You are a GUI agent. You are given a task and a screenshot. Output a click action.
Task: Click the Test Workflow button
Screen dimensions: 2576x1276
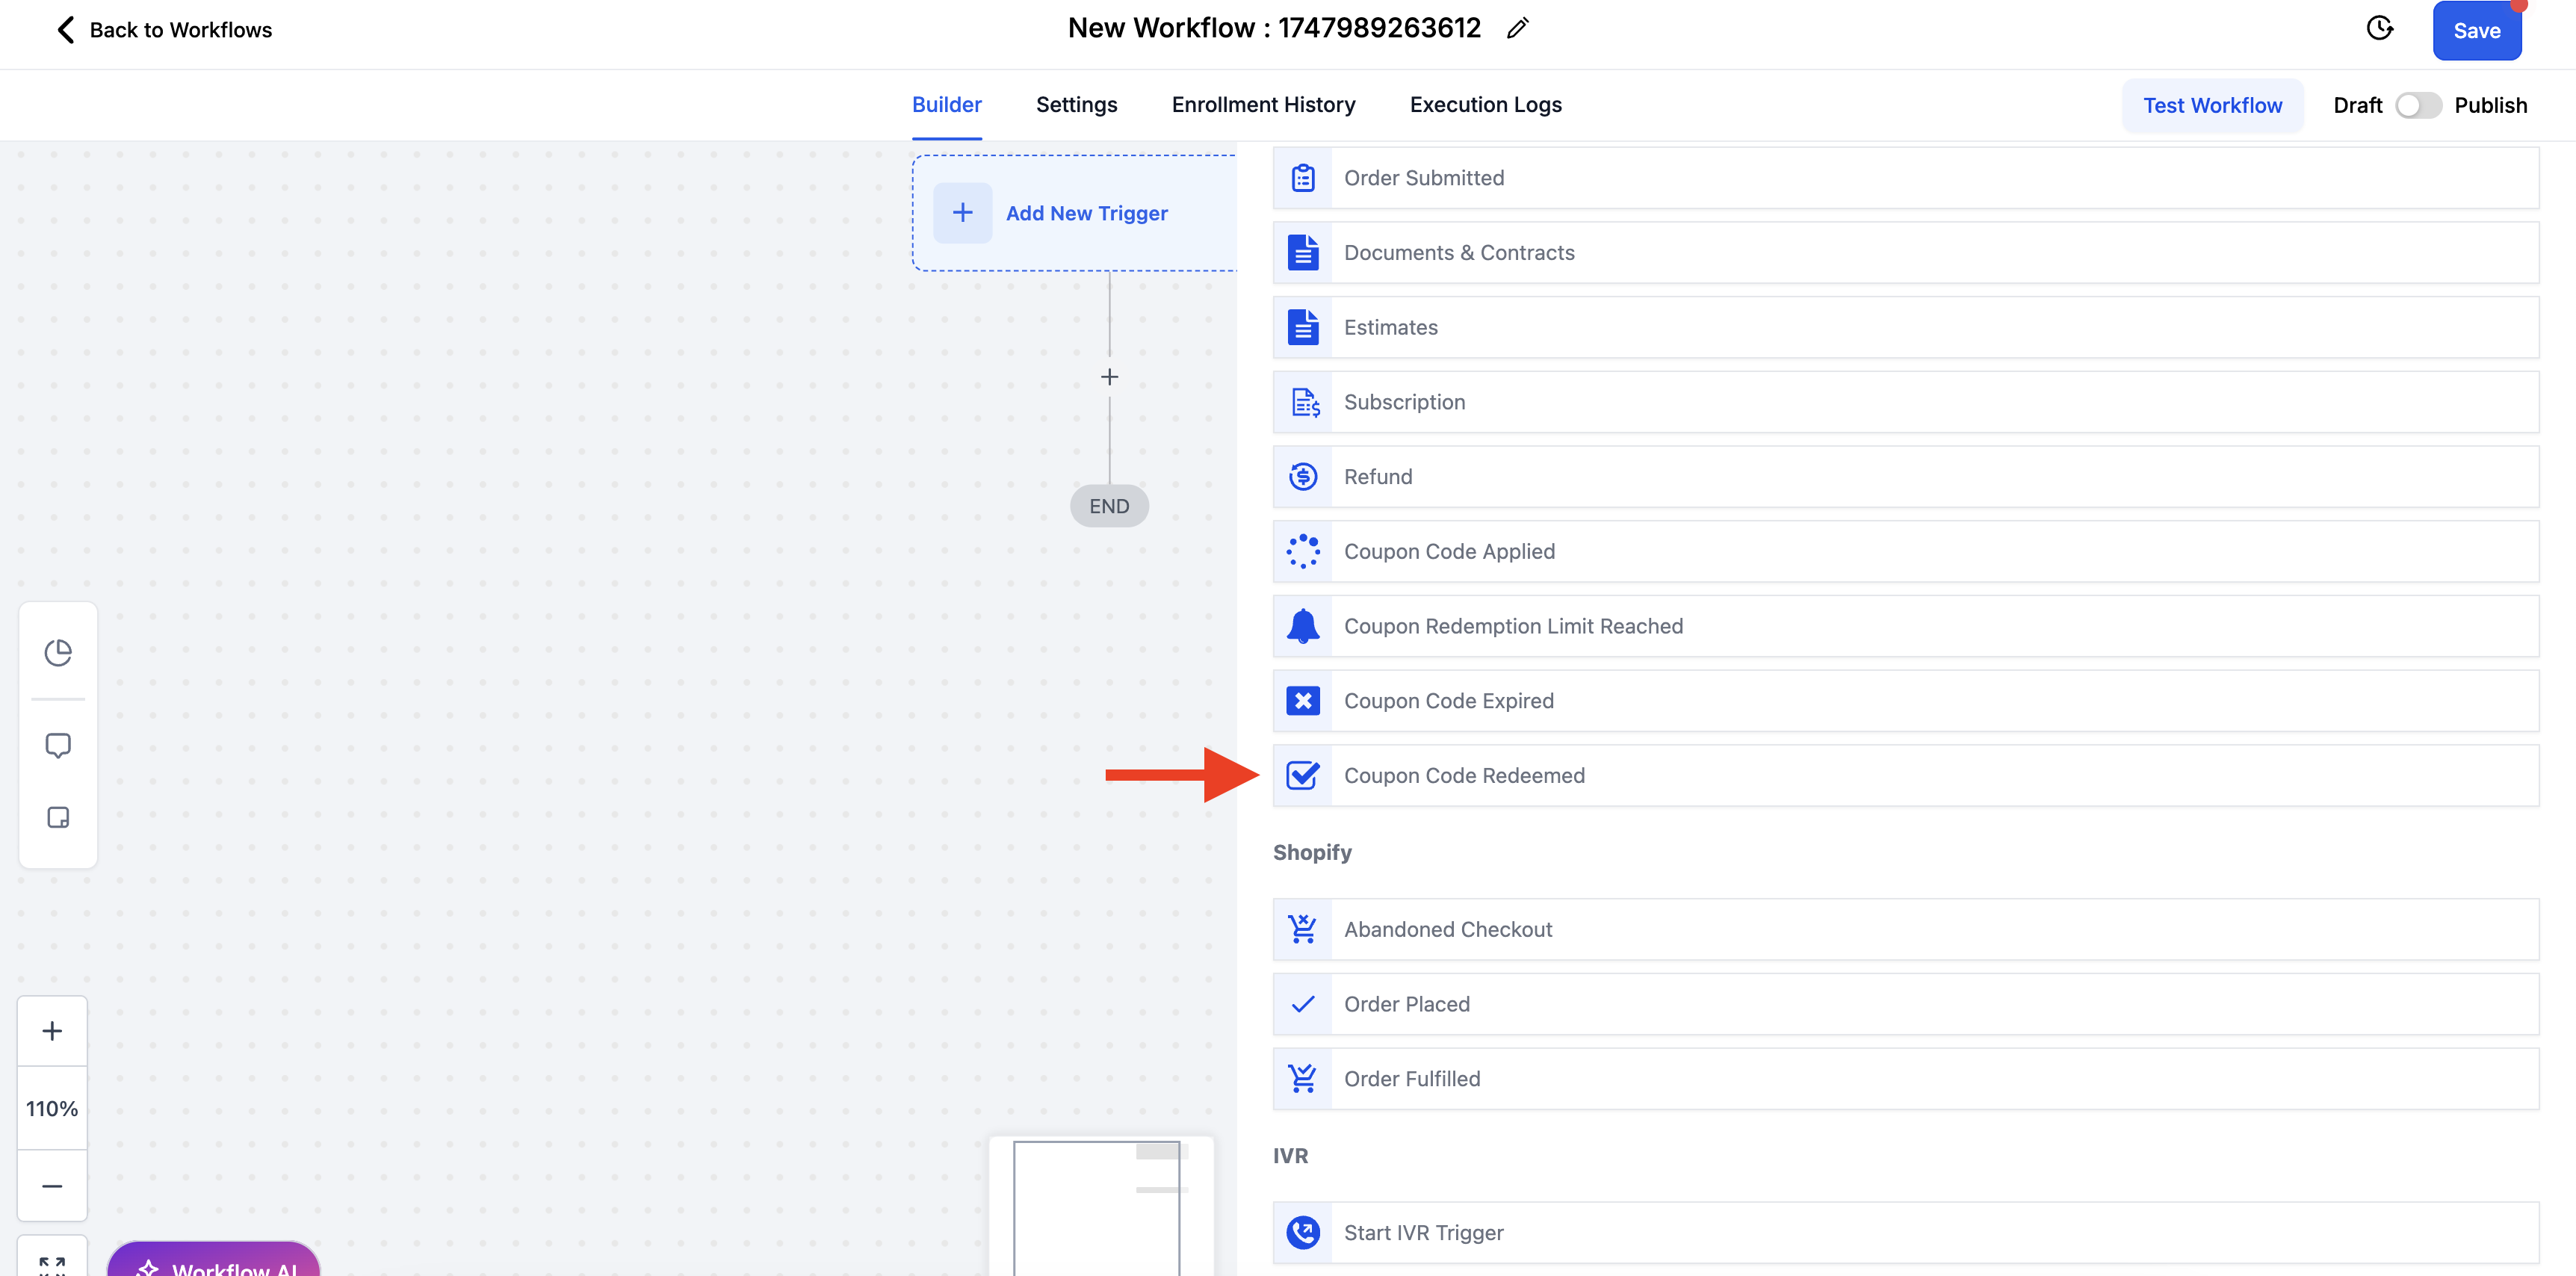pyautogui.click(x=2212, y=105)
